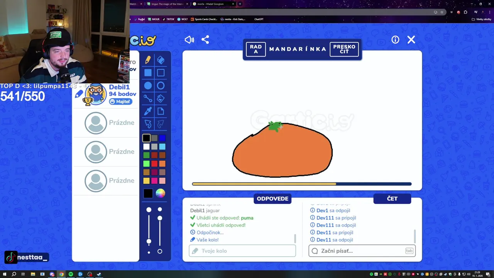
Task: Choose the filled circle tool
Action: pos(148,86)
